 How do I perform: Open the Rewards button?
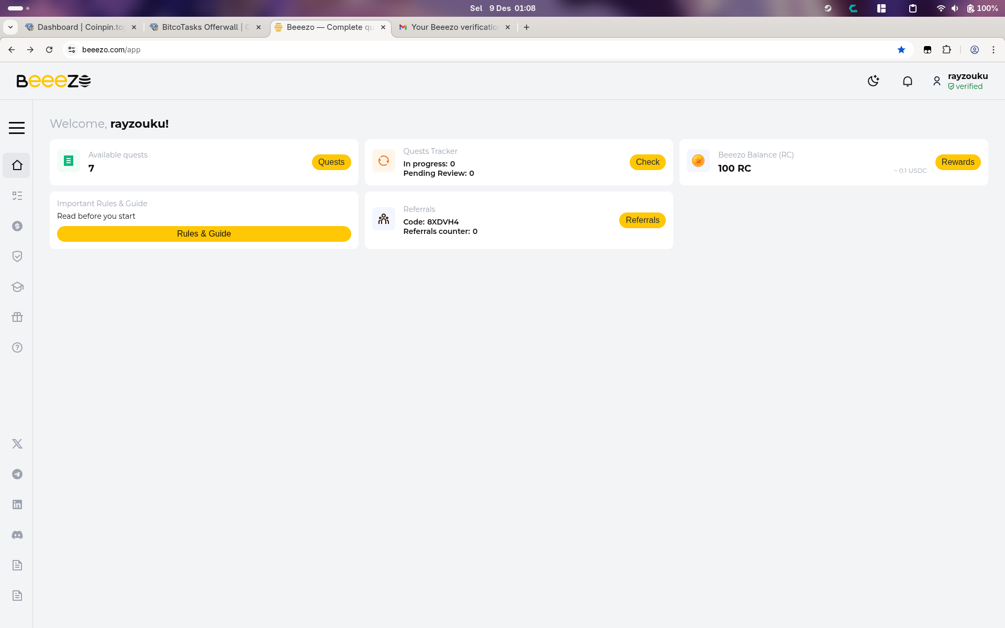(958, 162)
